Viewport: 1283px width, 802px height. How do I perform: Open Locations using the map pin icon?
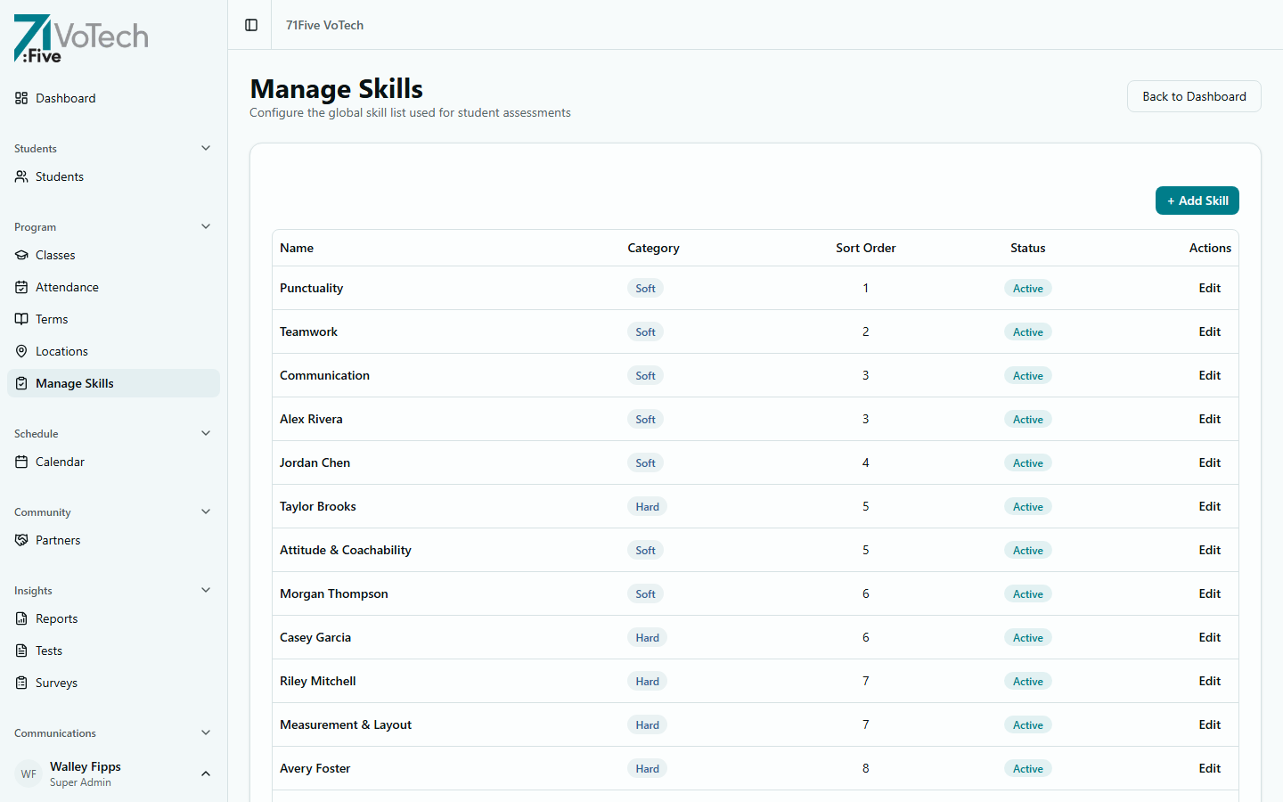coord(21,351)
